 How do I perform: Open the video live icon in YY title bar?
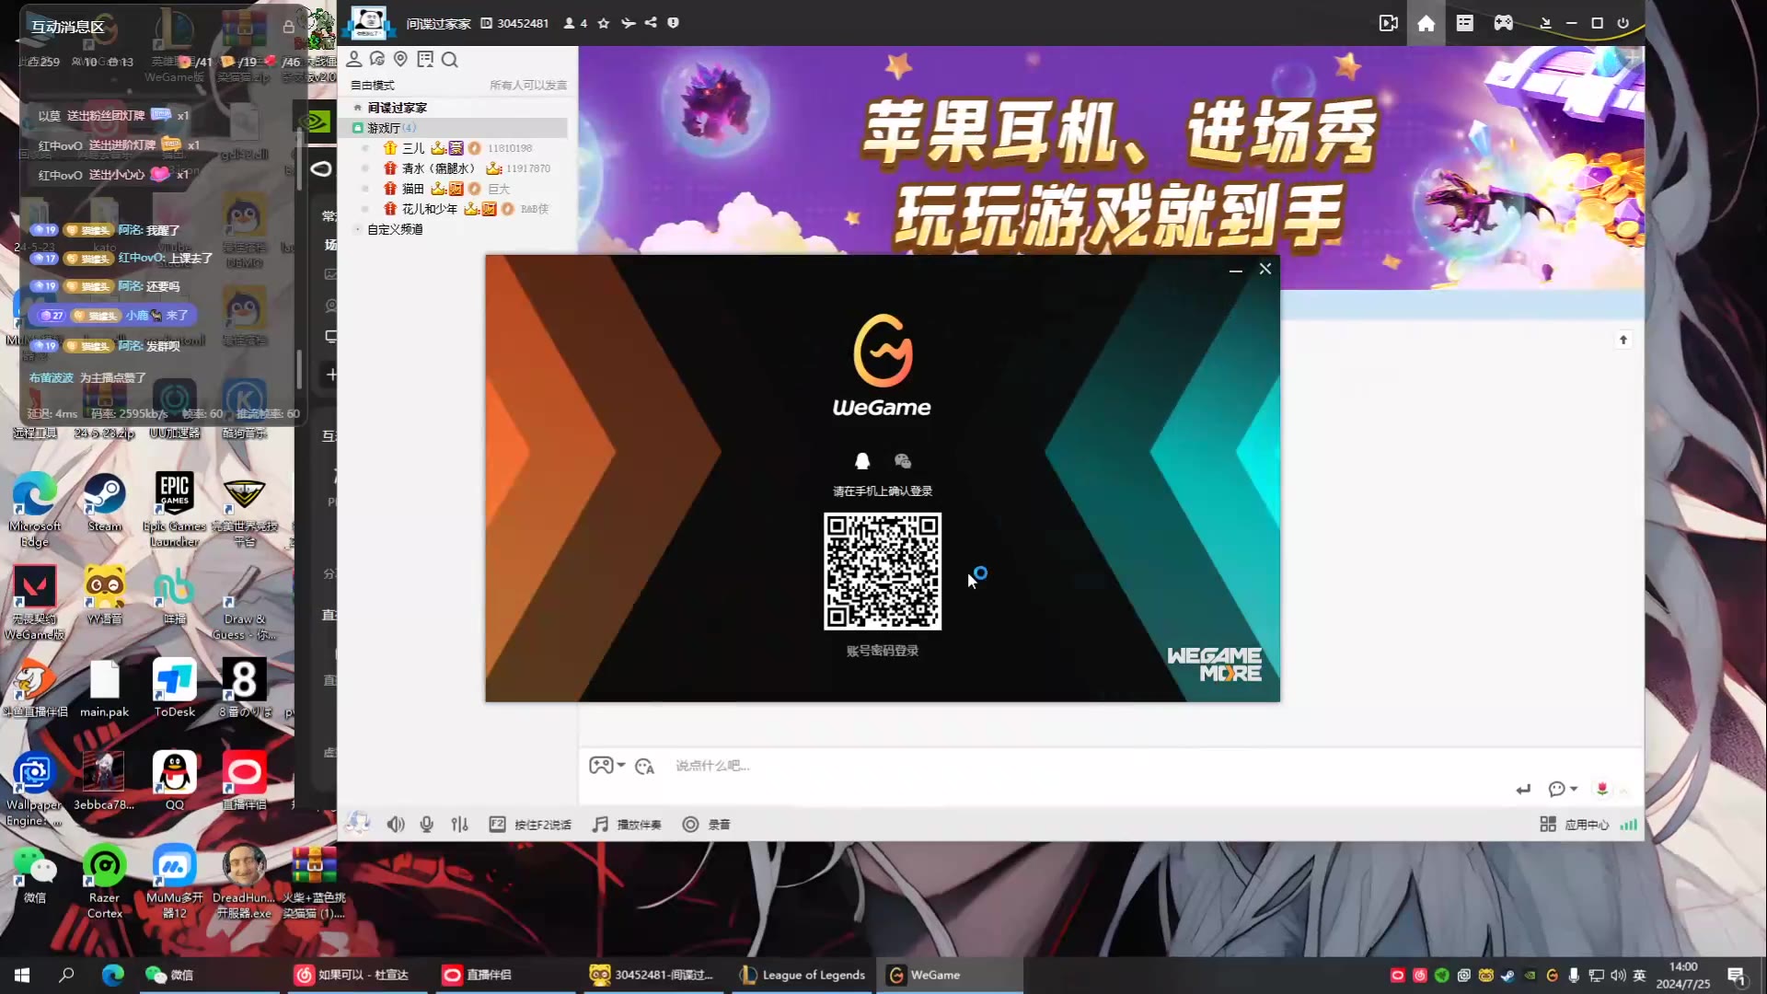[x=1389, y=23]
